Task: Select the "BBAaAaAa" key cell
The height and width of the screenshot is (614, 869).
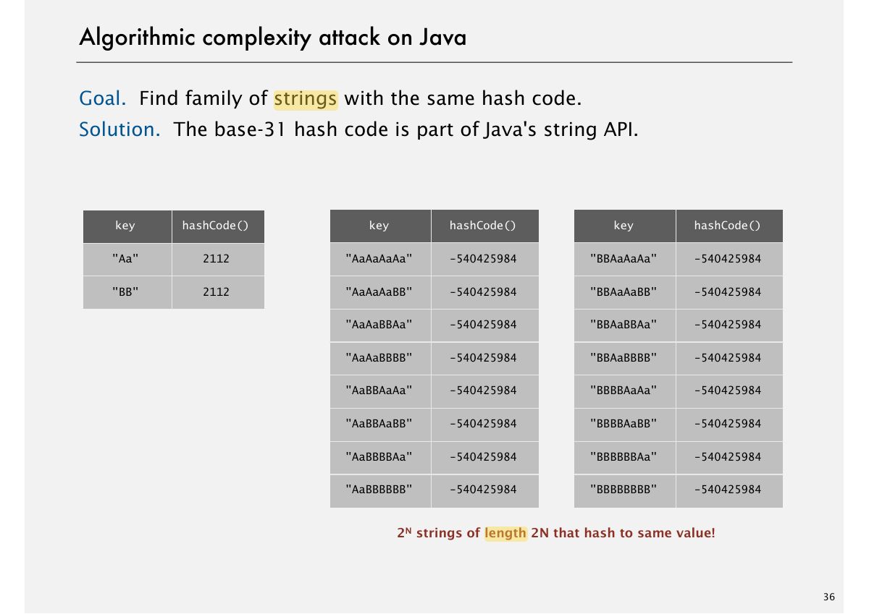Action: (624, 259)
